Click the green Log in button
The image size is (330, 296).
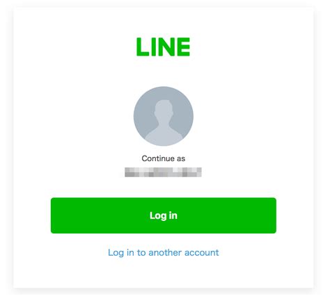164,215
